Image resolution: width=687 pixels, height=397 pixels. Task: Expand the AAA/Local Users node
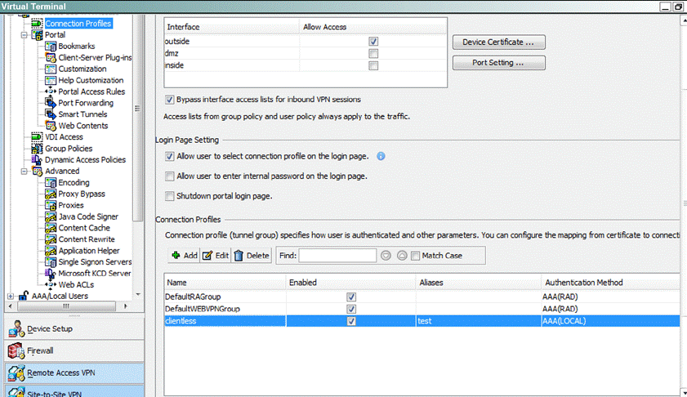[x=11, y=296]
